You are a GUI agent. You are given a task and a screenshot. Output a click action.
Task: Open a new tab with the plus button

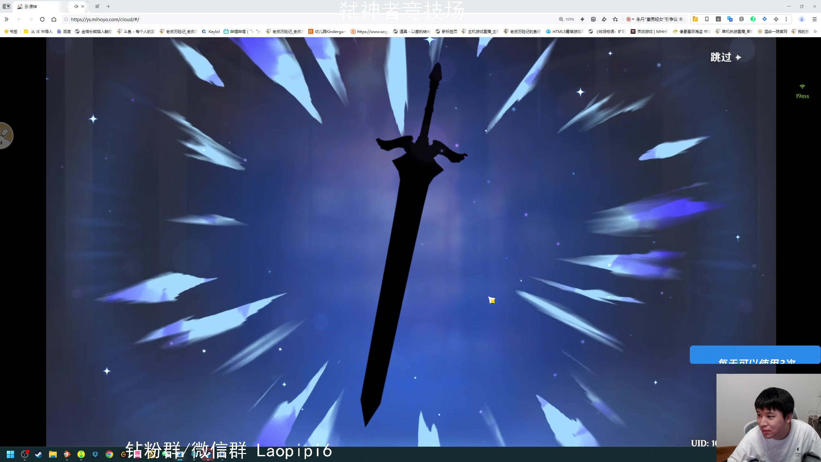[108, 6]
